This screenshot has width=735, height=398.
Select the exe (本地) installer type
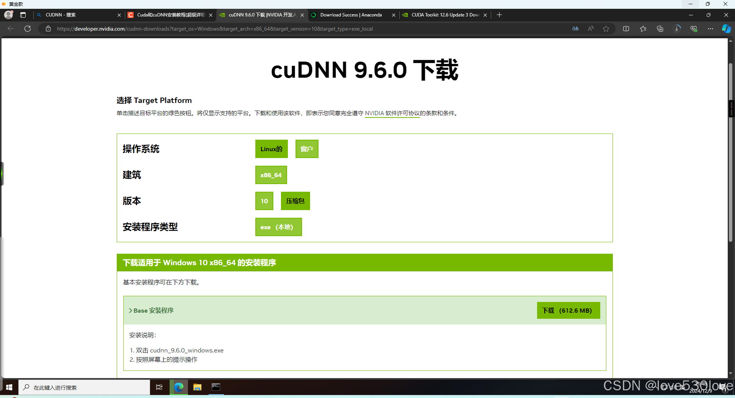pos(278,227)
